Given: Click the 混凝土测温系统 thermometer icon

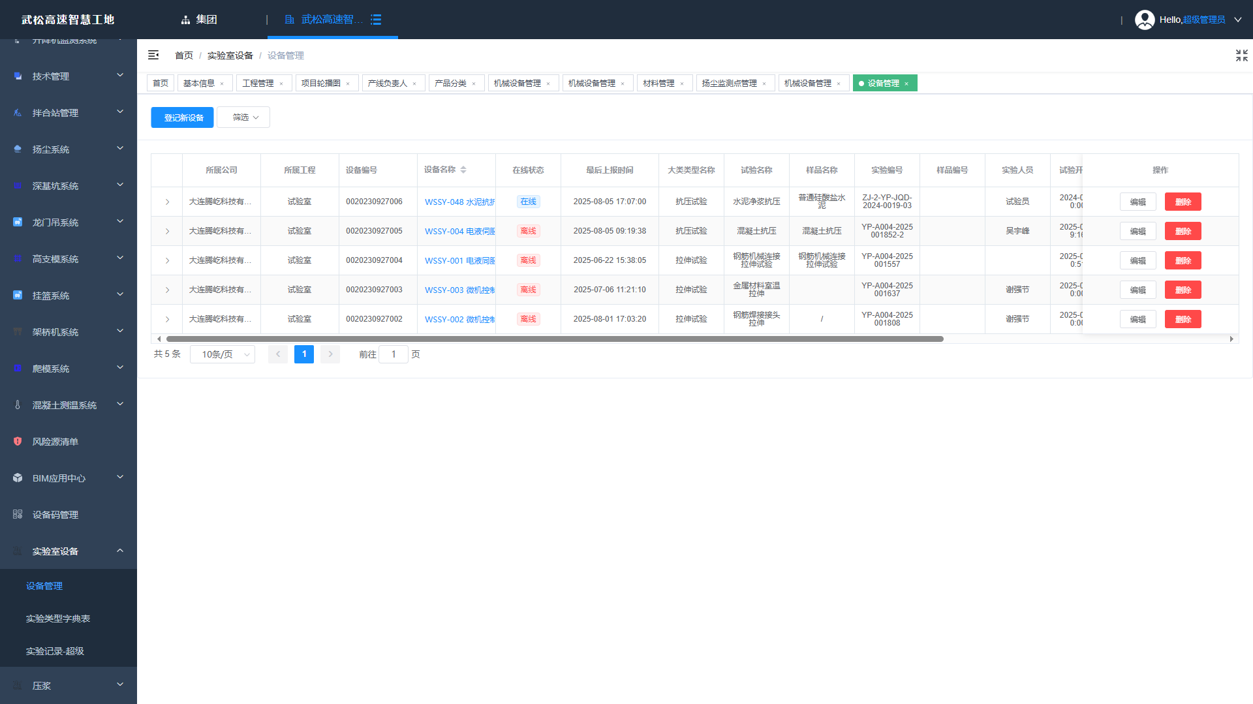Looking at the screenshot, I should click(18, 405).
